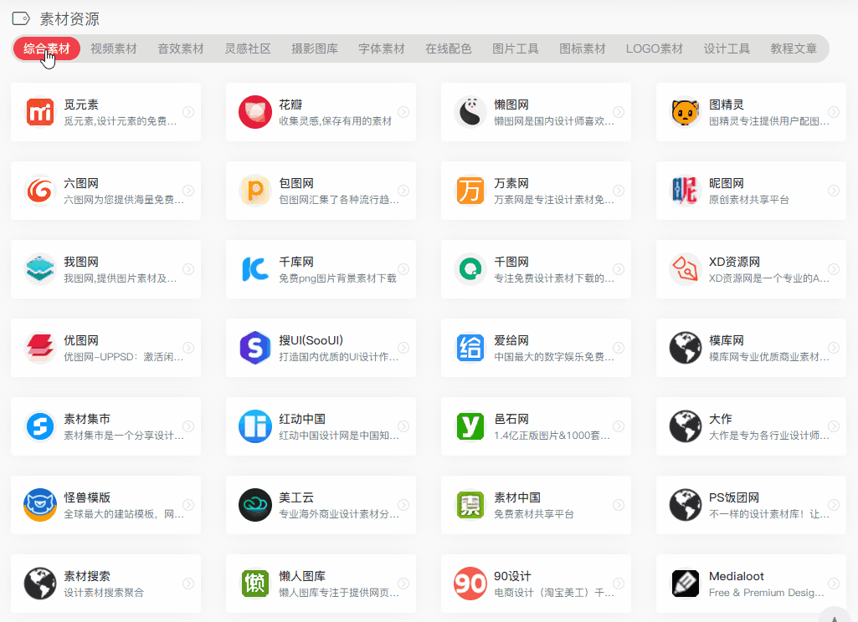The image size is (858, 622).
Task: Visit the 搜UI(SooUI) title link
Action: click(x=311, y=340)
